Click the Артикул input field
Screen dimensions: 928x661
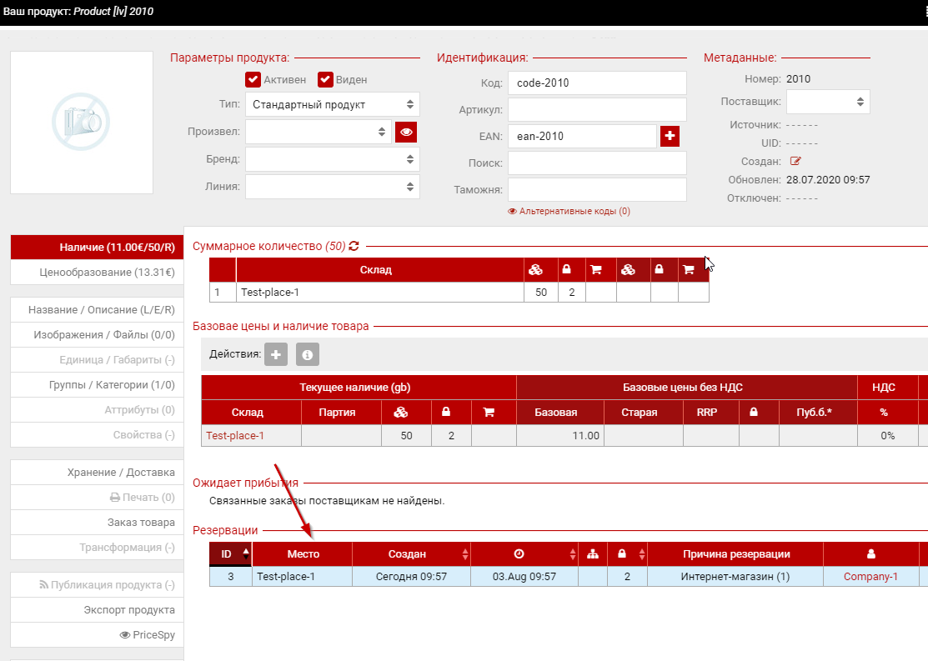596,110
